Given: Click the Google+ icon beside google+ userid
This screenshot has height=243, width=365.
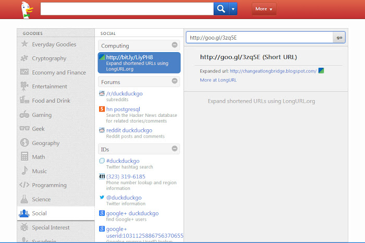Looking at the screenshot, I should (x=102, y=228).
